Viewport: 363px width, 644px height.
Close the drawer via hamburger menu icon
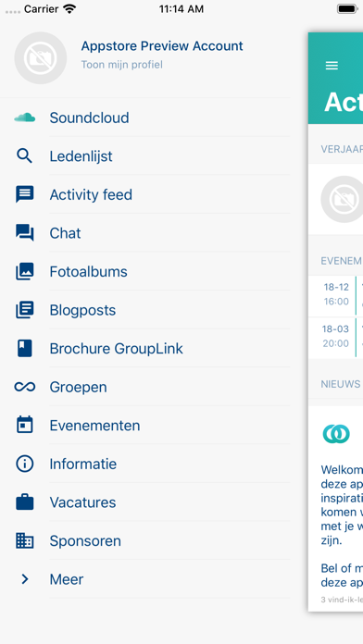tap(332, 66)
